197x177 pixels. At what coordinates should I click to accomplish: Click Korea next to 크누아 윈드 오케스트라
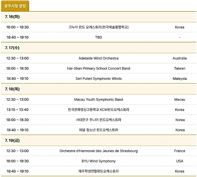[180, 27]
